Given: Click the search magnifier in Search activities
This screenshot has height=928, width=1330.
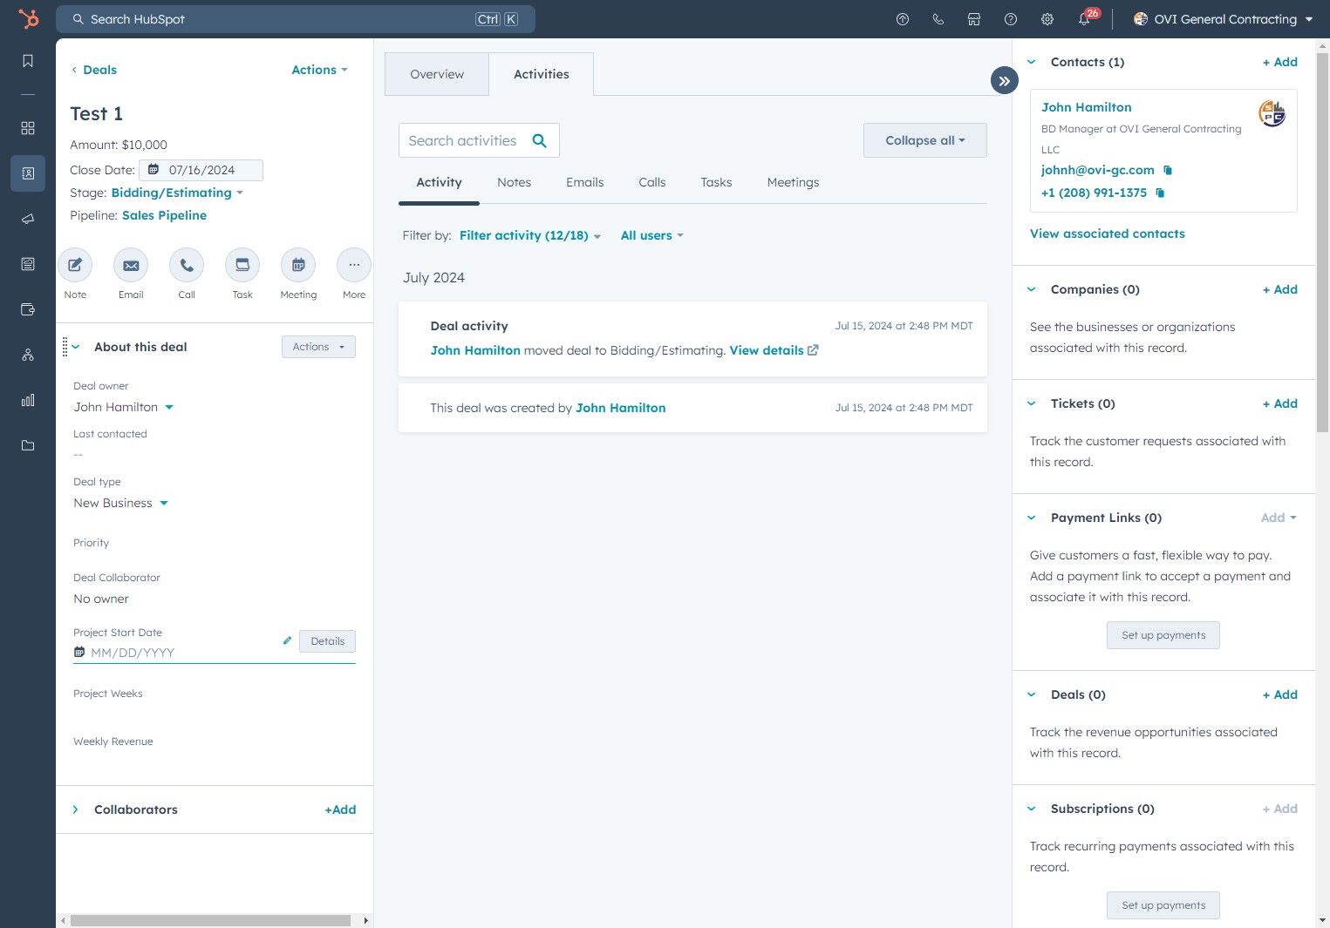Looking at the screenshot, I should coord(540,140).
